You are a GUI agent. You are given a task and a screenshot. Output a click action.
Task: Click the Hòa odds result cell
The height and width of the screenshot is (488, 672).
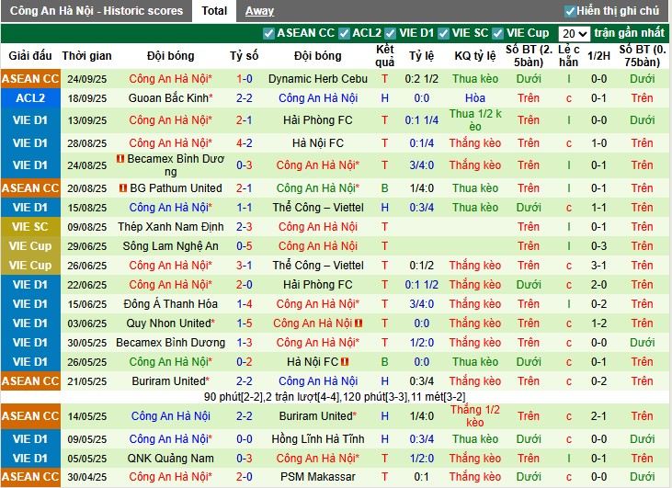pos(475,98)
